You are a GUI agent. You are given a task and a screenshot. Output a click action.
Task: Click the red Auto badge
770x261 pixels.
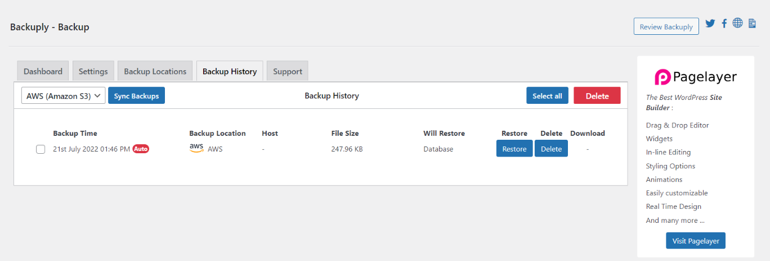coord(141,149)
